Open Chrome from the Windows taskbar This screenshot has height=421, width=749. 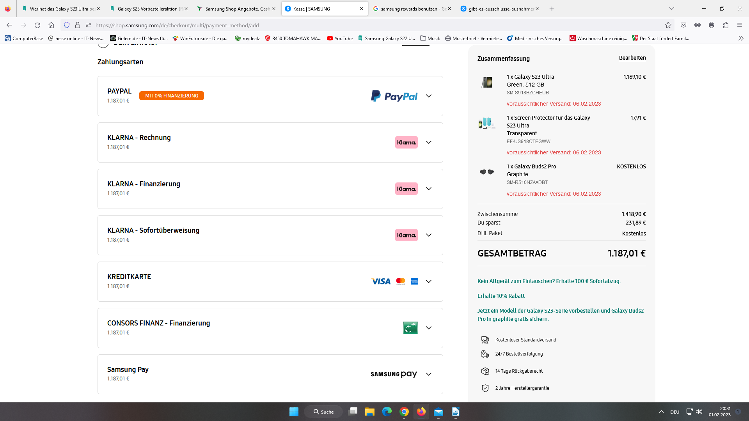click(x=404, y=412)
